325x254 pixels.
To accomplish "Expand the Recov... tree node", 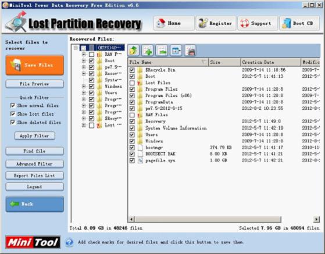I will pos(84,74).
